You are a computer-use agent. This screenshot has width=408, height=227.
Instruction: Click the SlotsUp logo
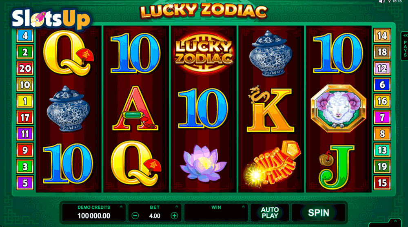(x=51, y=18)
